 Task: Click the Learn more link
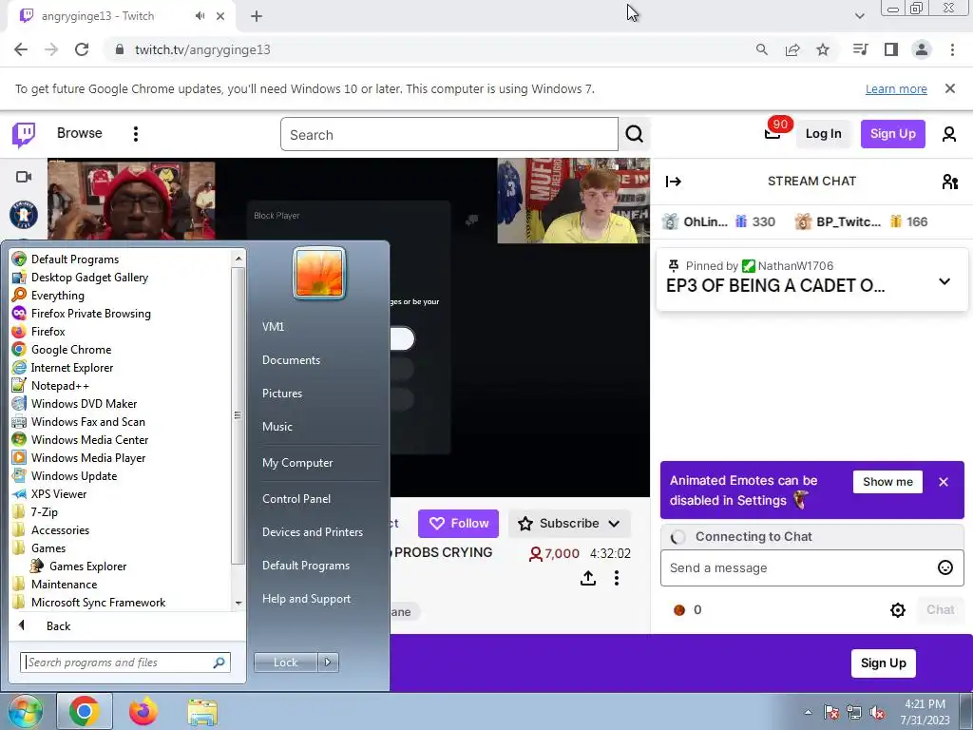tap(896, 88)
